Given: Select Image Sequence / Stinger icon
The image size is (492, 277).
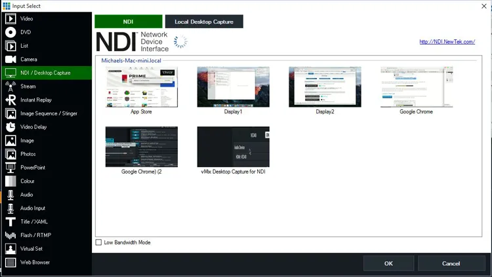Looking at the screenshot, I should (10, 113).
